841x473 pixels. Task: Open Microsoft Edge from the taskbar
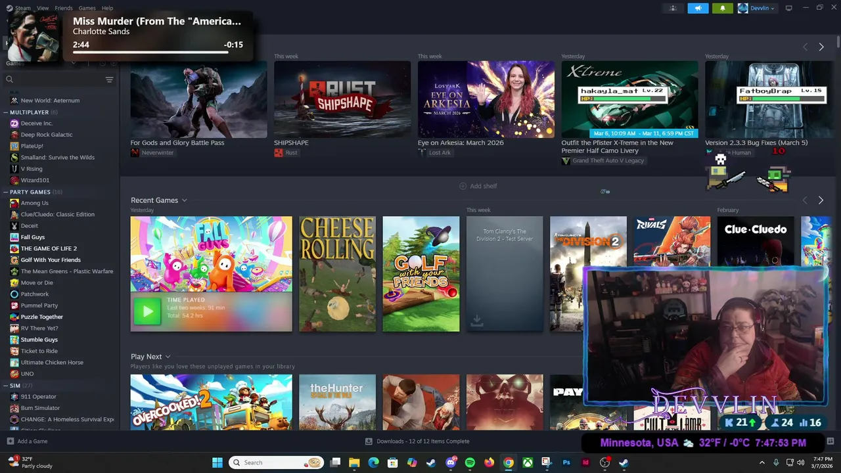click(373, 462)
